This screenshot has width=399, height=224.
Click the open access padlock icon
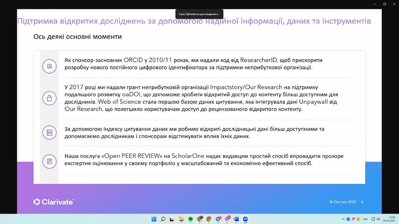(x=49, y=98)
